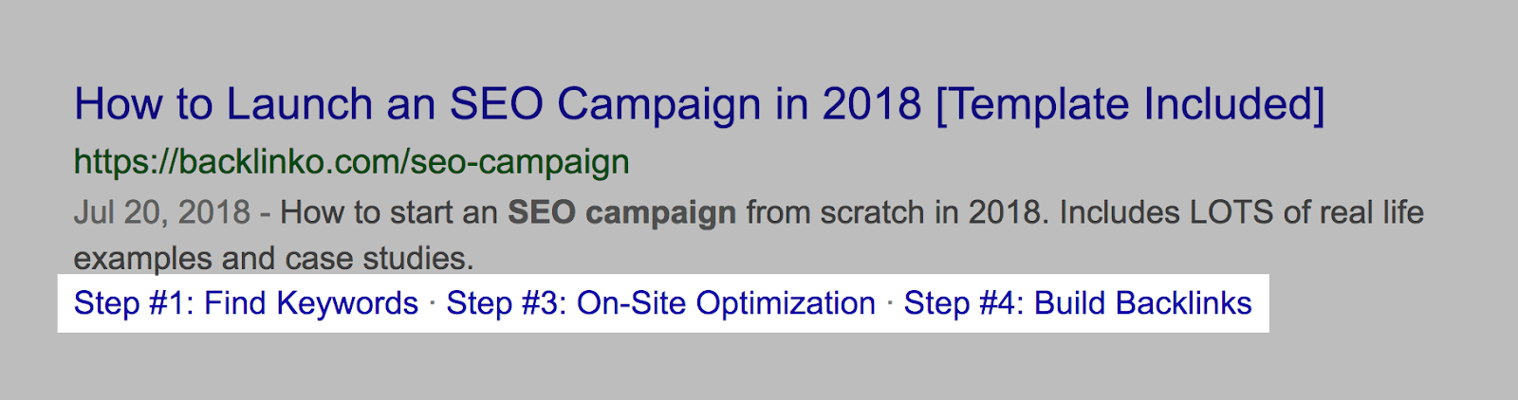The width and height of the screenshot is (1518, 400).
Task: Open the "Step #4: Build Backlinks" sitelink
Action: (x=1077, y=303)
